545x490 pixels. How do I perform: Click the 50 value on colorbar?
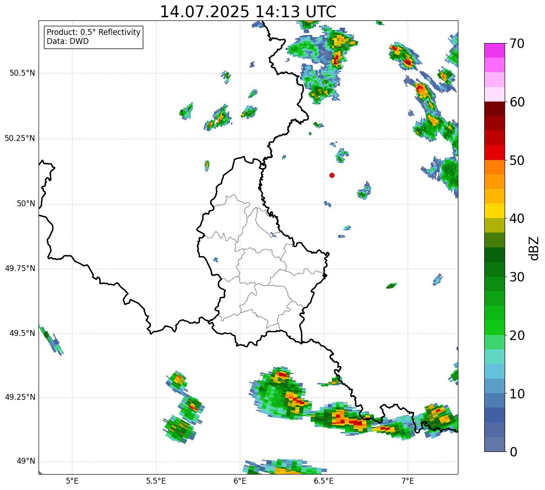517,160
